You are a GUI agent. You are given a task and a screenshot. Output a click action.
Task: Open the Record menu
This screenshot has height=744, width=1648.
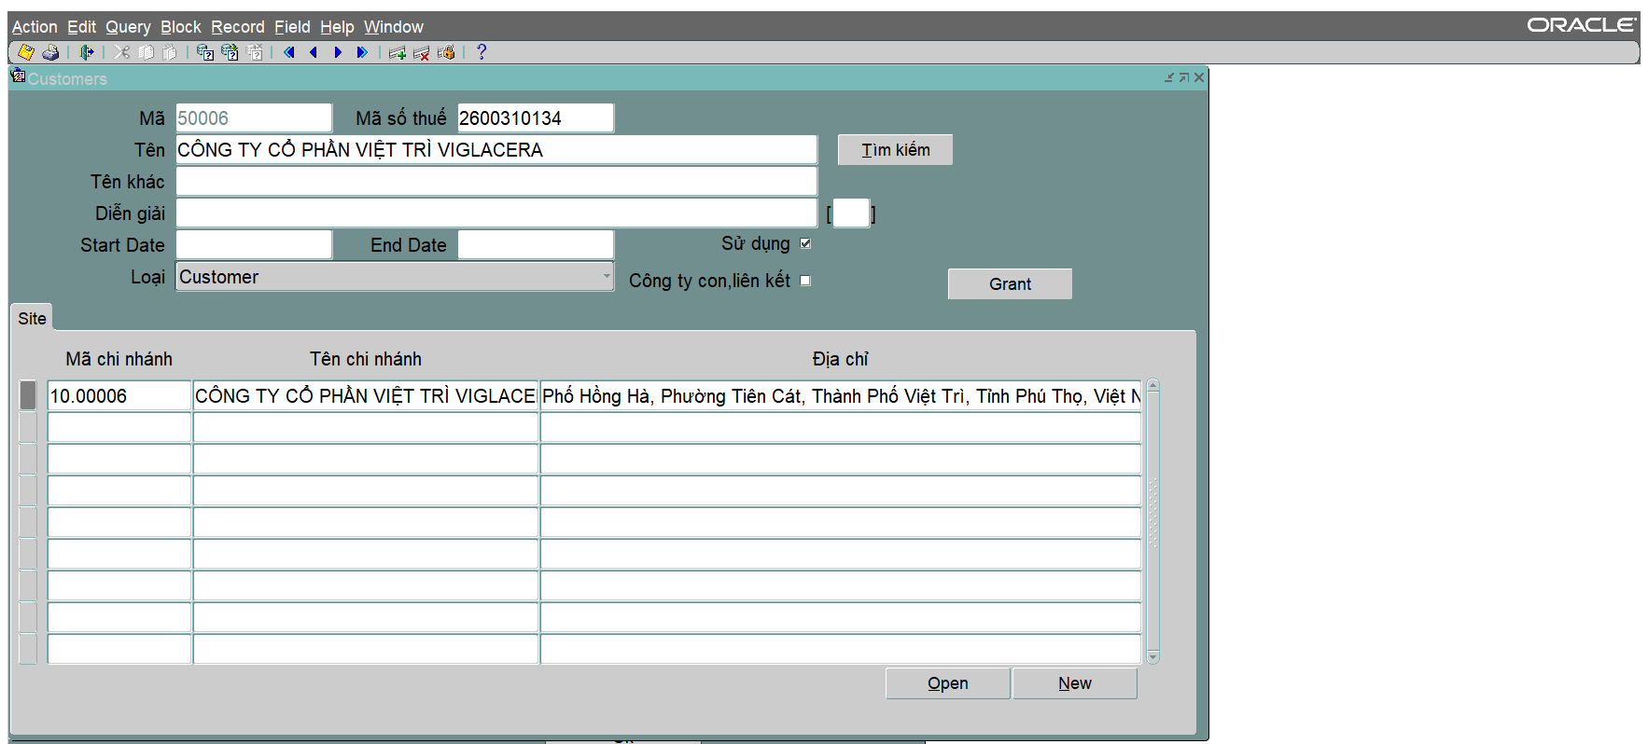coord(238,27)
